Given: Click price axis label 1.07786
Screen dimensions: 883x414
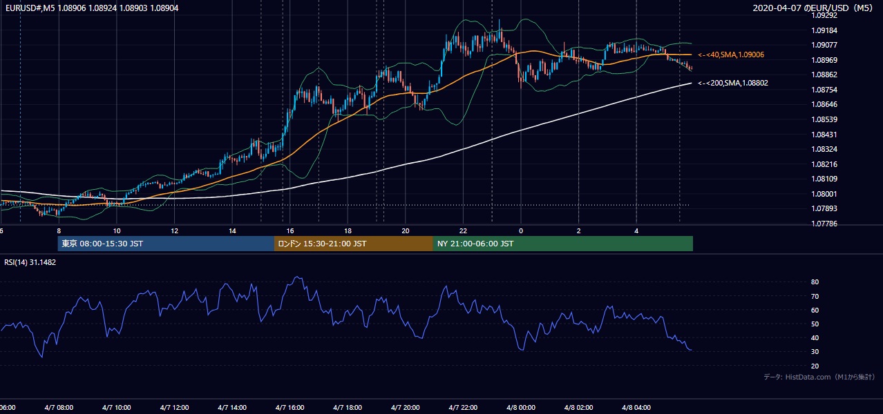Looking at the screenshot, I should click(x=824, y=224).
